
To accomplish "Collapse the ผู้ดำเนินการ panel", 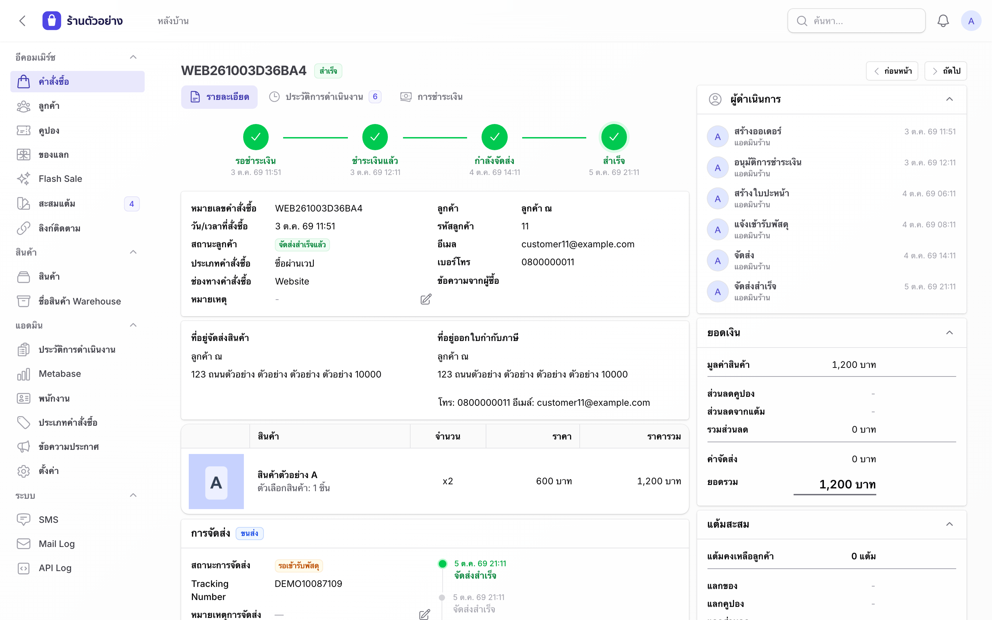I will click(x=949, y=99).
